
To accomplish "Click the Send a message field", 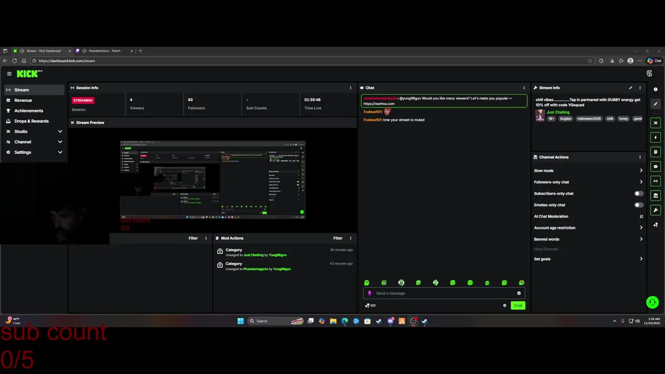I will pos(444,293).
